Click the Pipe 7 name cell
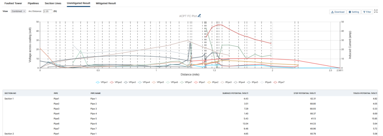The width and height of the screenshot is (383, 136). pos(94,128)
